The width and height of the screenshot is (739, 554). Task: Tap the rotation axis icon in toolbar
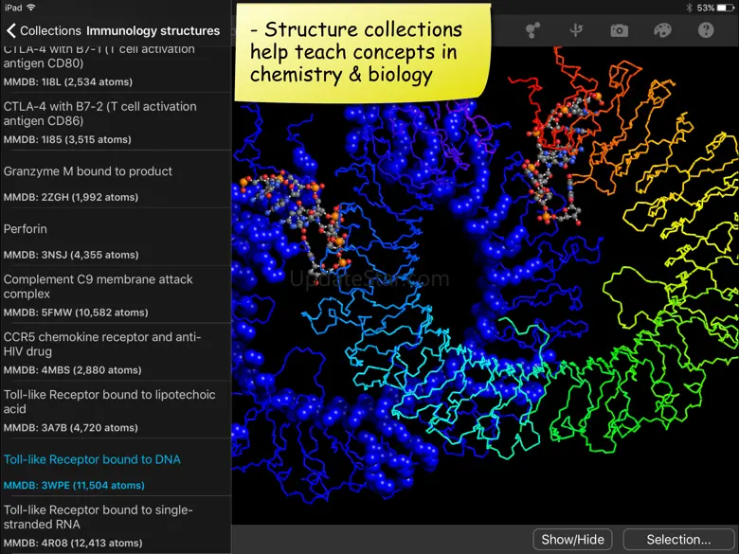click(x=575, y=30)
